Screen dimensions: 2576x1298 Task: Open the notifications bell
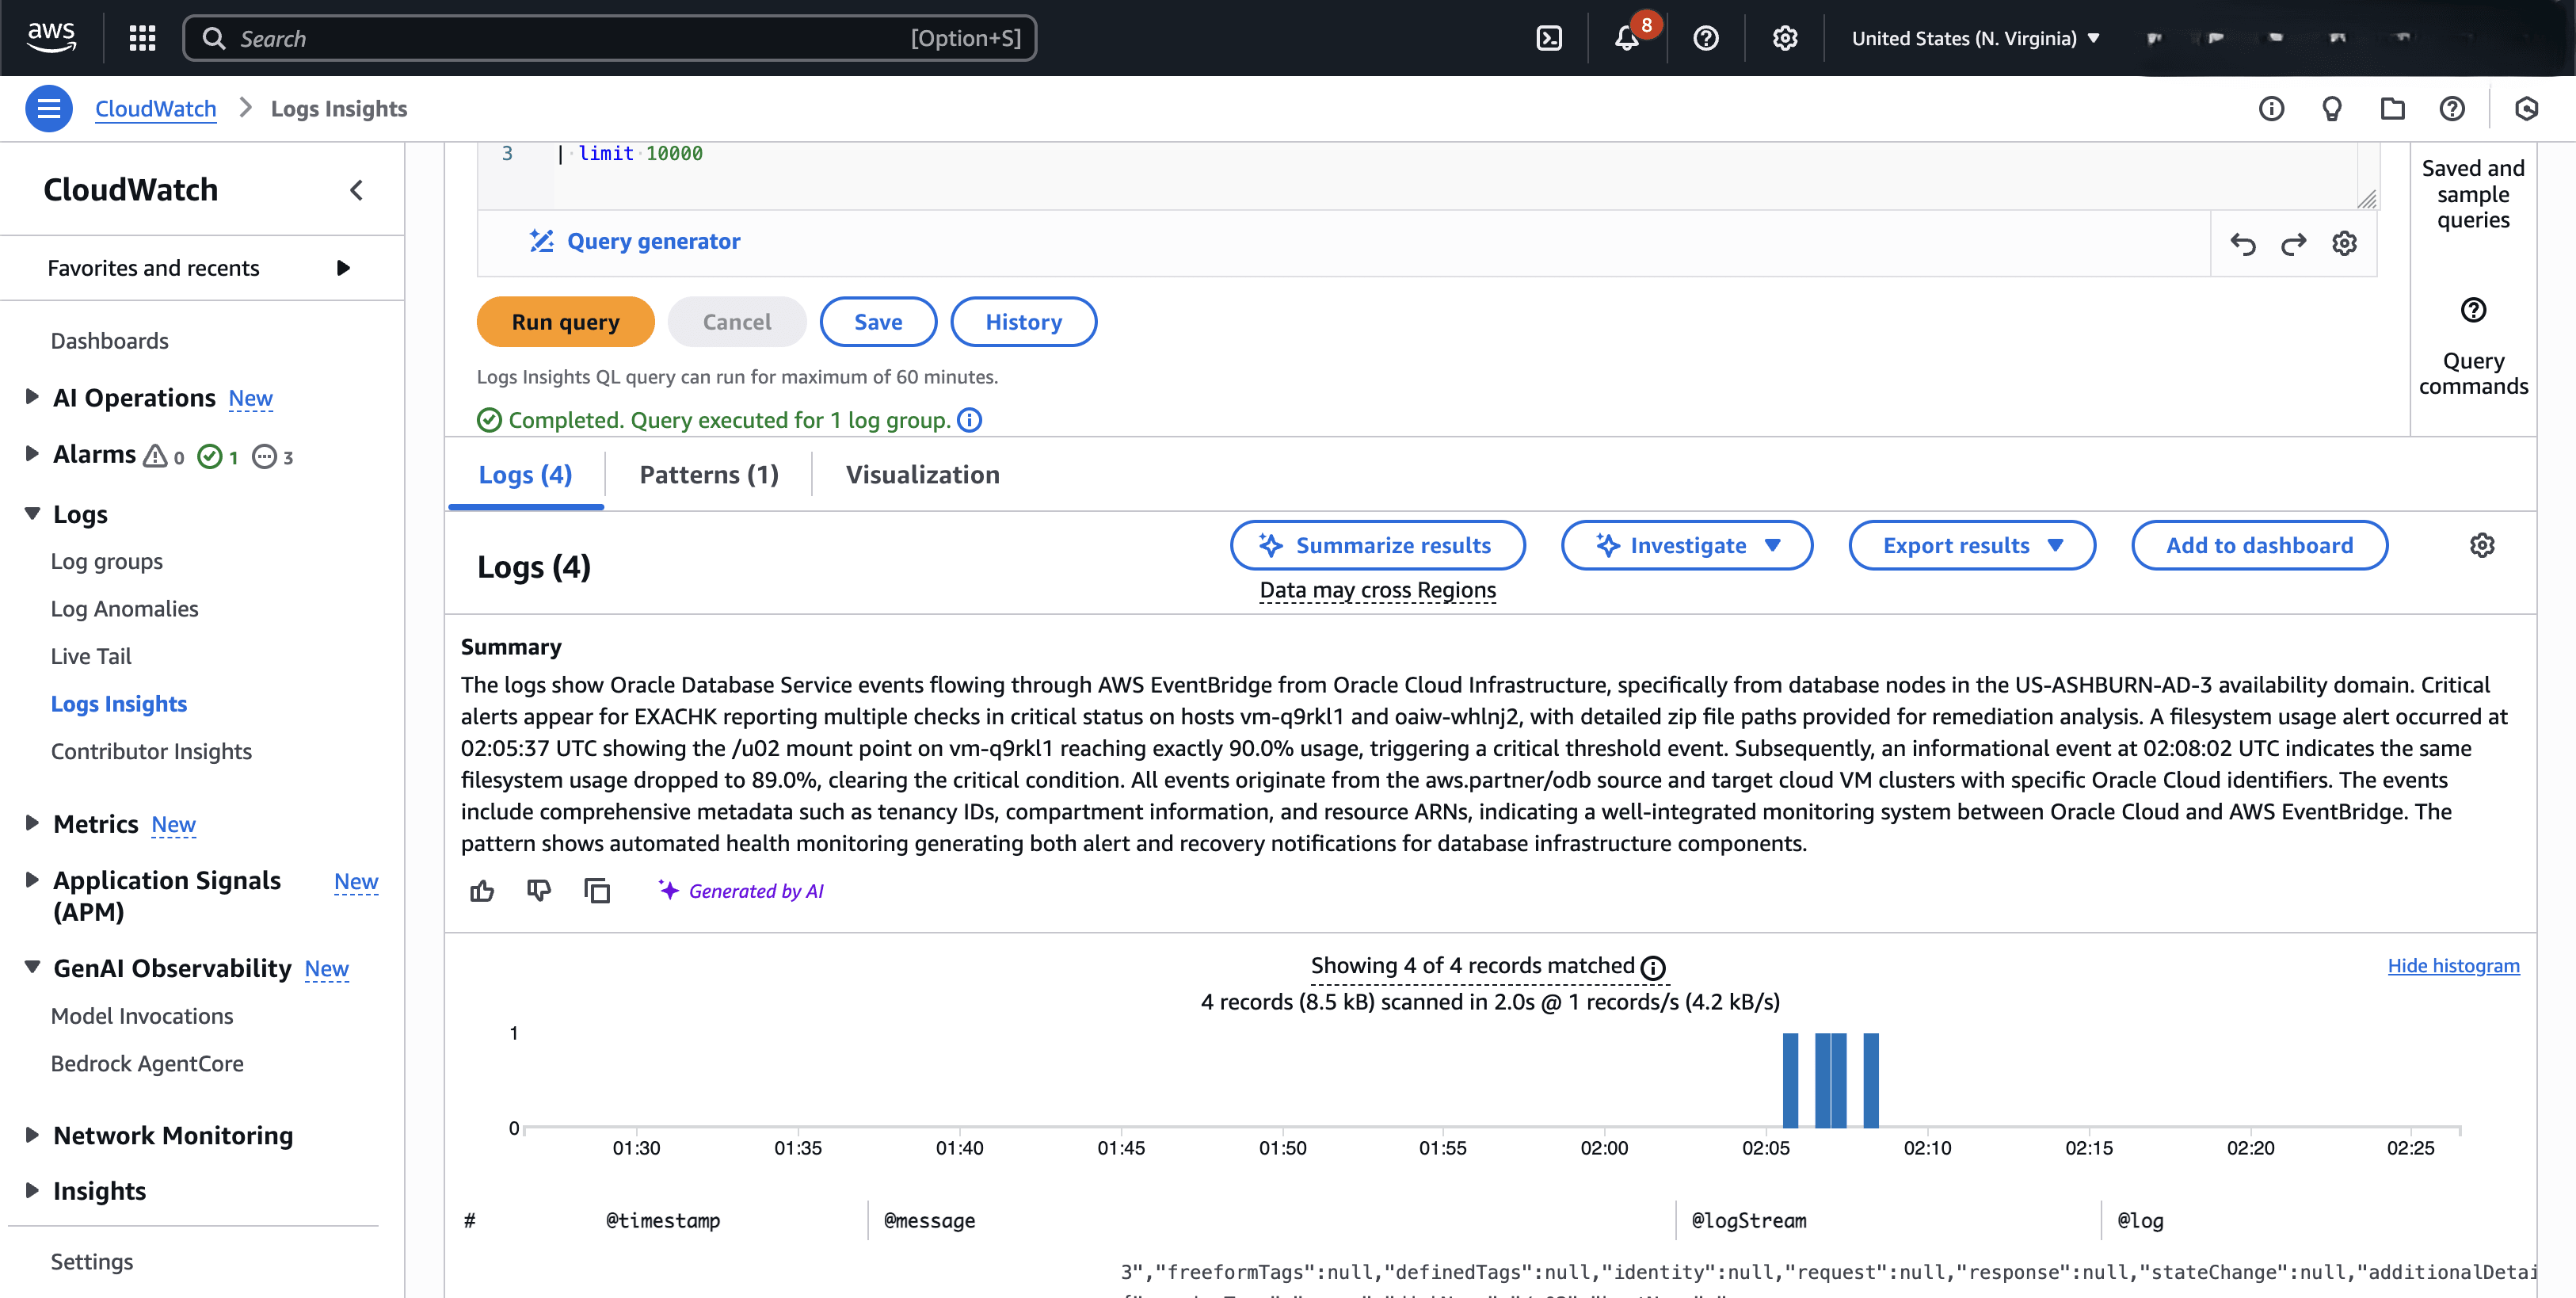click(1628, 38)
